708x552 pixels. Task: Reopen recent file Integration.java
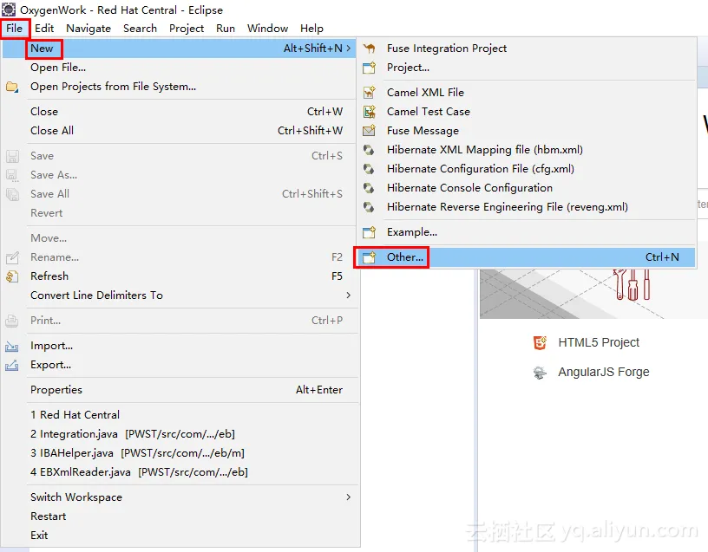point(133,434)
